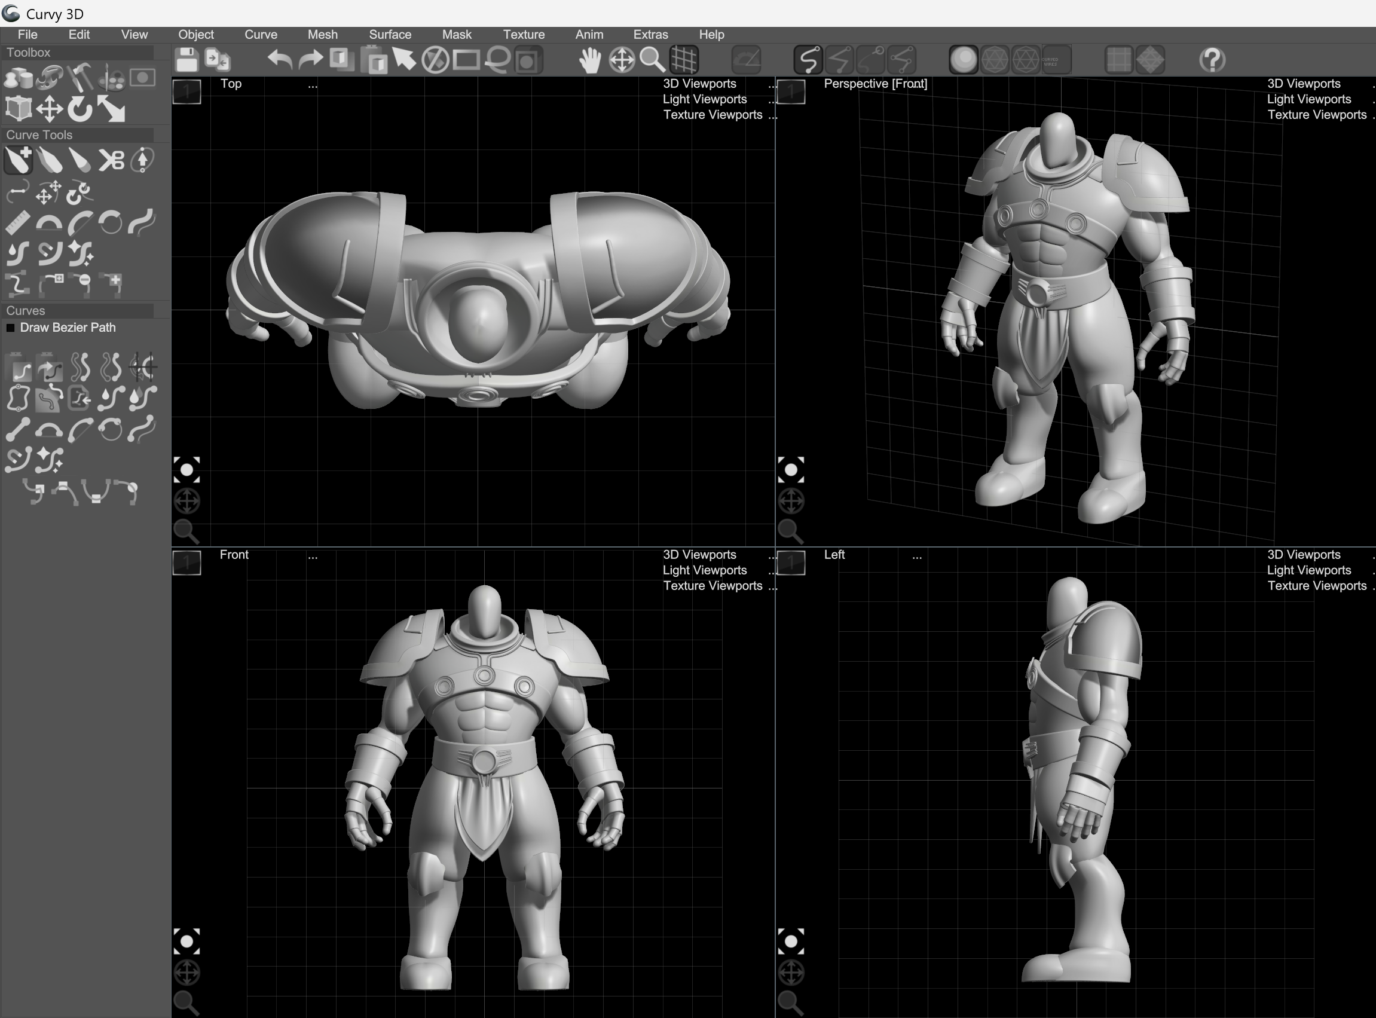Open the Curve menu
The height and width of the screenshot is (1018, 1376).
pos(261,35)
